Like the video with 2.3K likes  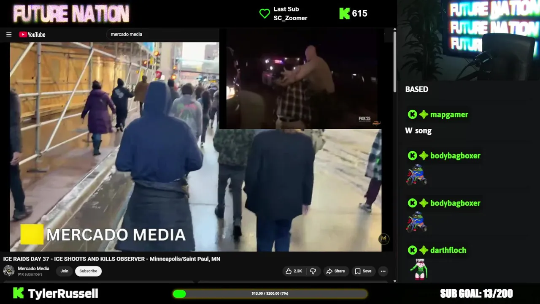coord(294,271)
